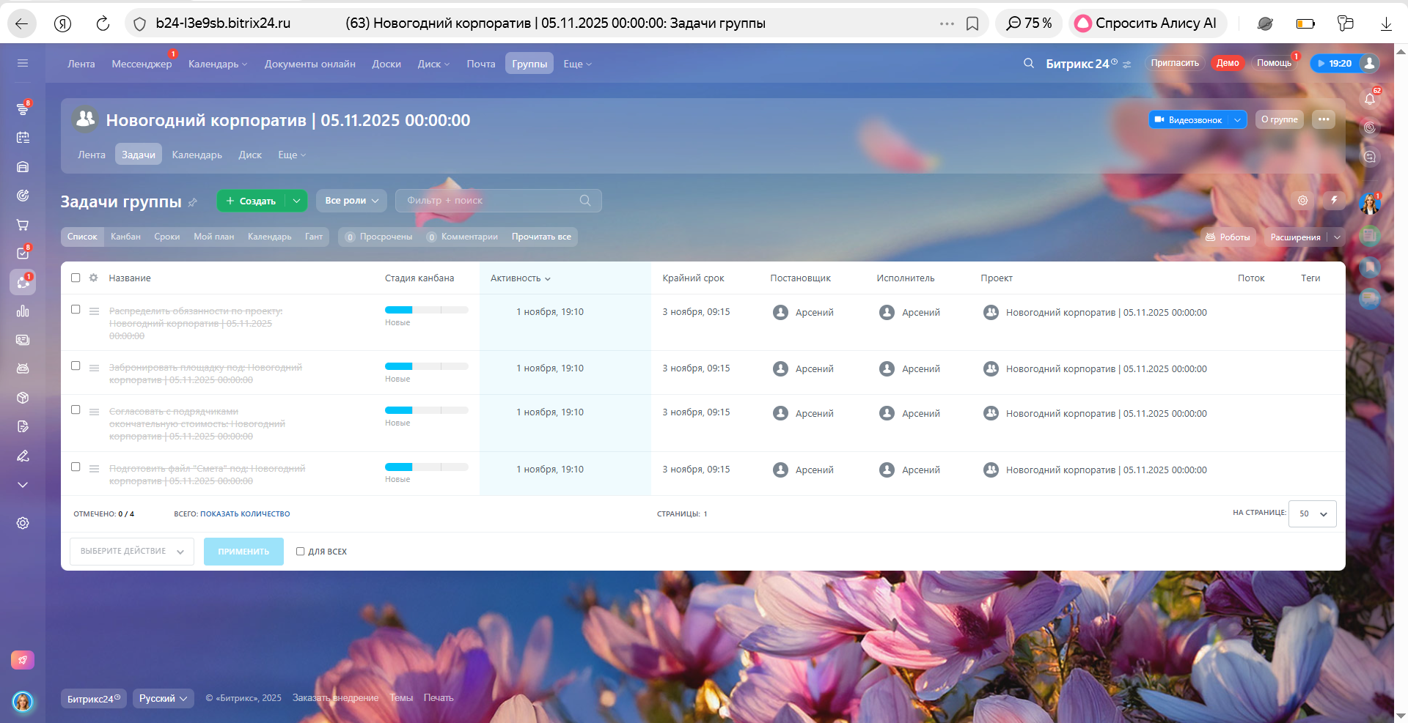This screenshot has width=1408, height=723.
Task: Click the lightning bolt icon above the task list
Action: (x=1334, y=200)
